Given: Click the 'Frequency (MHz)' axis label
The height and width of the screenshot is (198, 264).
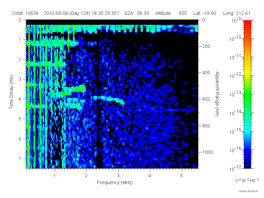Looking at the screenshot, I should tap(115, 182).
